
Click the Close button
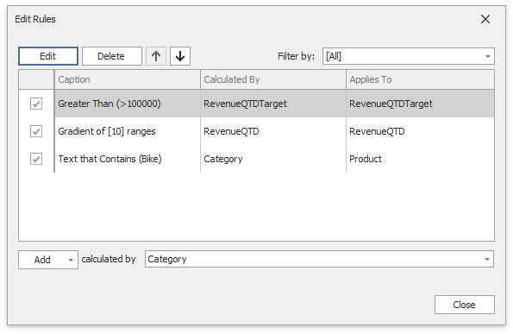pos(464,305)
